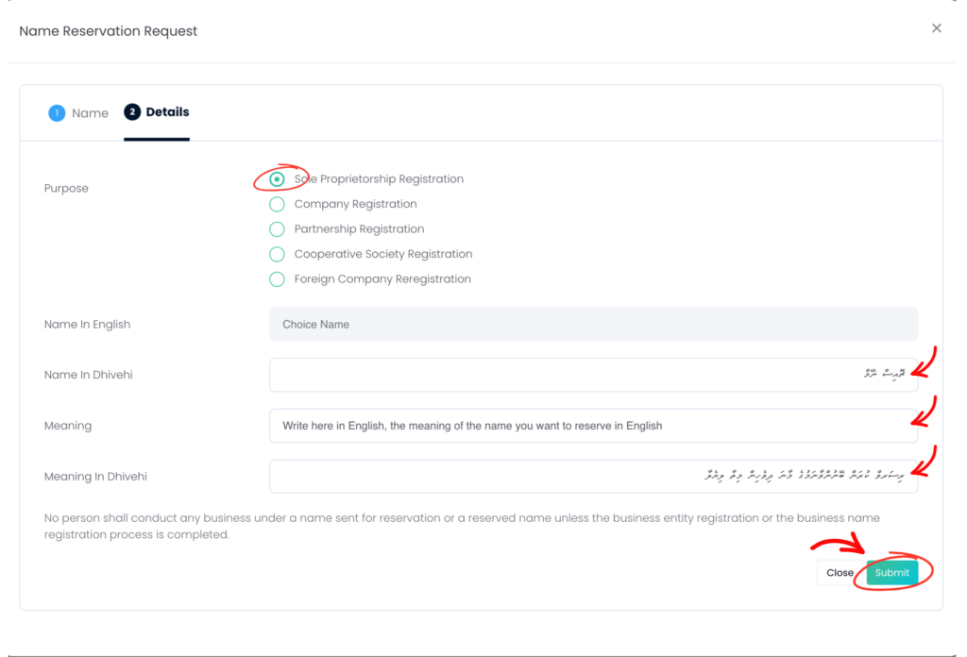Click the Meaning input field

click(593, 426)
